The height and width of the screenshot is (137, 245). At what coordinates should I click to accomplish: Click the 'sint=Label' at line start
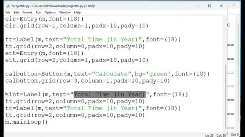coord(24,94)
